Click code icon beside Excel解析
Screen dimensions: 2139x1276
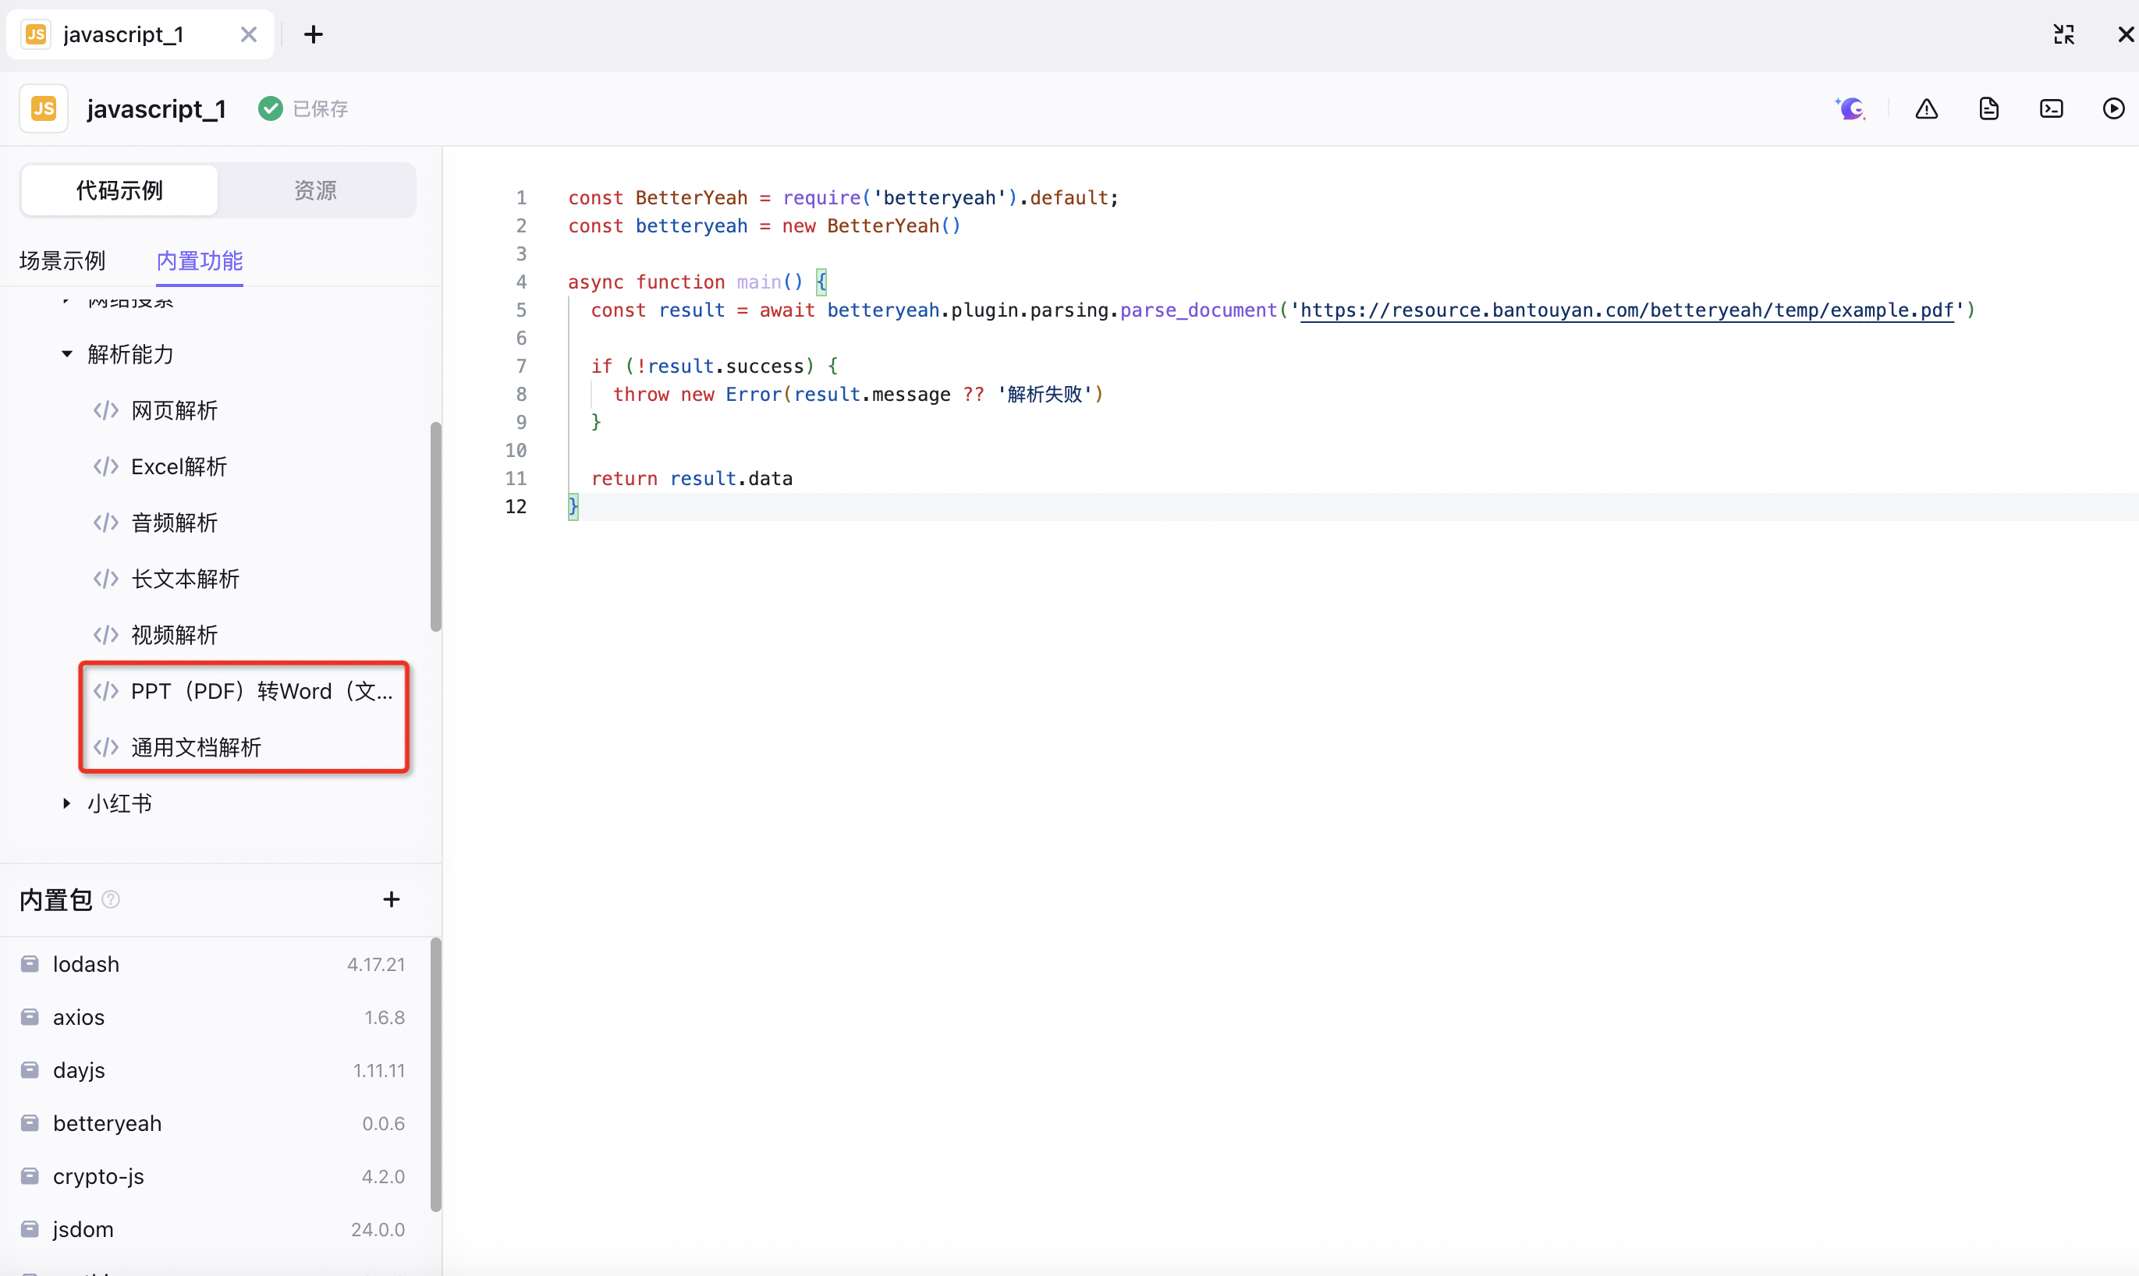coord(106,466)
